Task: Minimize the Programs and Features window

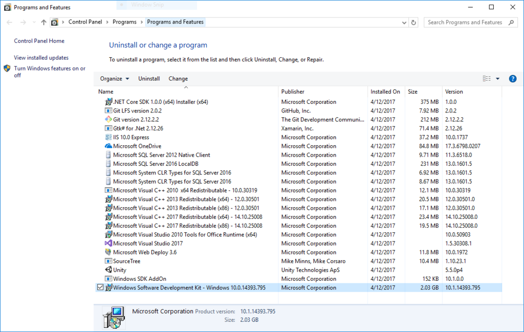Action: pyautogui.click(x=471, y=7)
